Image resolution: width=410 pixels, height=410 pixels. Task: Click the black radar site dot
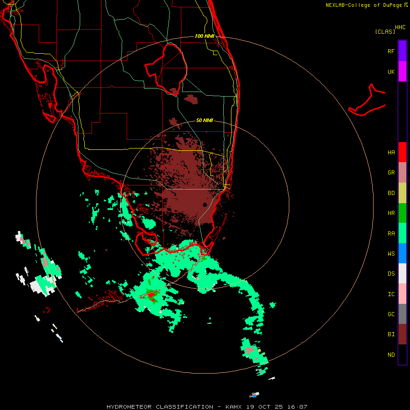205,205
